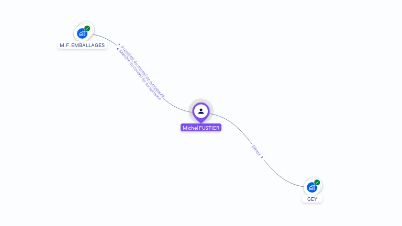
Task: Click the purple Michel FUSTIER name label
Action: [201, 128]
